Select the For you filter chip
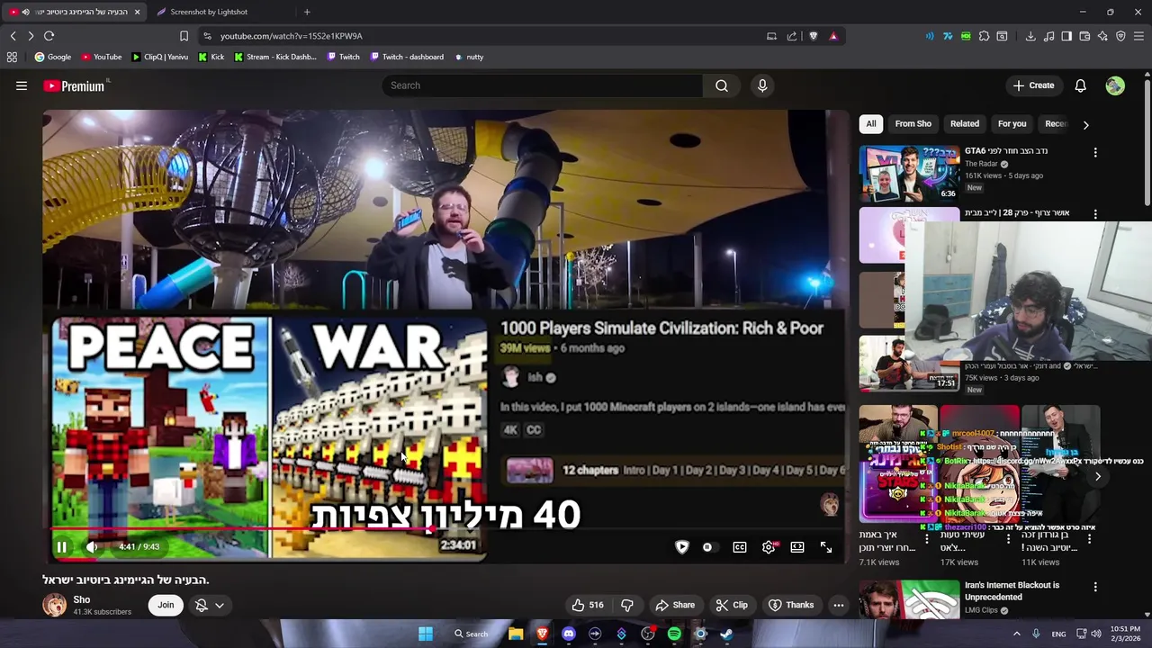Screen dimensions: 1152x648 tap(1012, 123)
